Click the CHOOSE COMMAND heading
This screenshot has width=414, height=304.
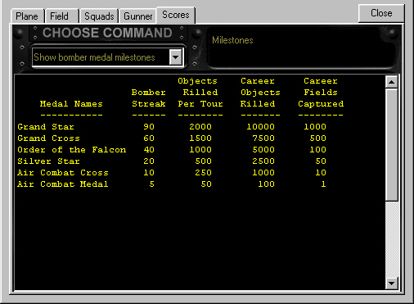pos(107,33)
